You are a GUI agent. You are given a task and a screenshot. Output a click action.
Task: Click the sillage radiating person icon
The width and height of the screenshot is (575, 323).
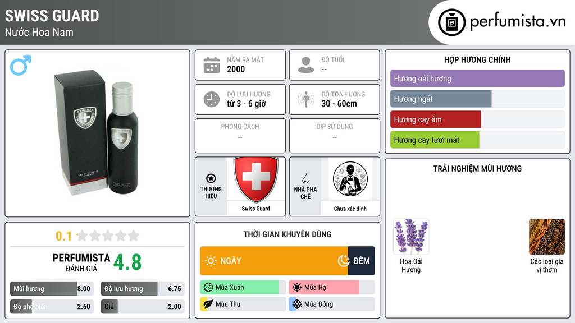(x=306, y=99)
